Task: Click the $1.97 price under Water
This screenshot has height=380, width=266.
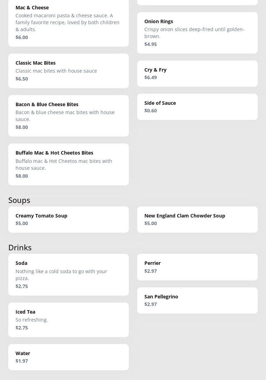Action: tap(22, 361)
